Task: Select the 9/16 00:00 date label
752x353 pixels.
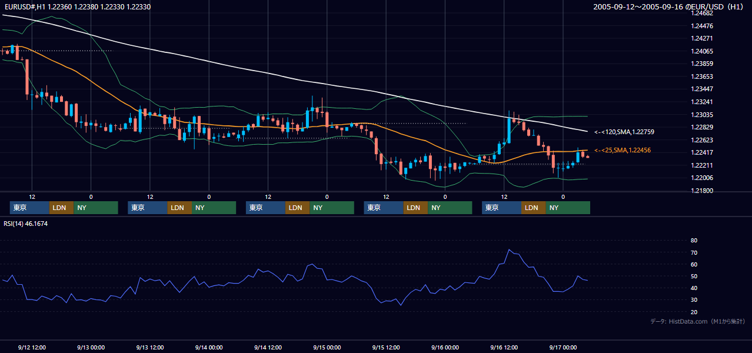Action: click(445, 347)
